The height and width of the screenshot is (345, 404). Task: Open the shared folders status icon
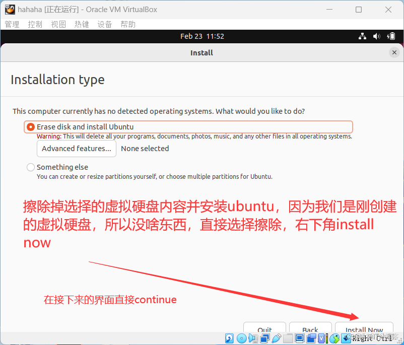[288, 338]
